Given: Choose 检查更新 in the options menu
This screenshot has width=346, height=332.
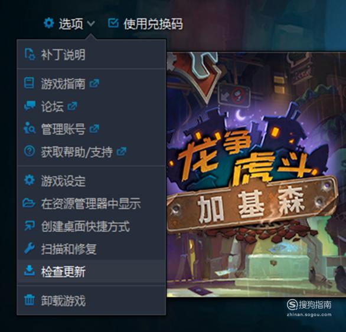Looking at the screenshot, I should (x=92, y=271).
